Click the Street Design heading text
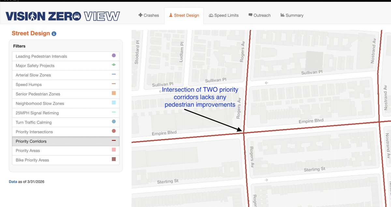The height and width of the screenshot is (207, 391). click(x=31, y=33)
